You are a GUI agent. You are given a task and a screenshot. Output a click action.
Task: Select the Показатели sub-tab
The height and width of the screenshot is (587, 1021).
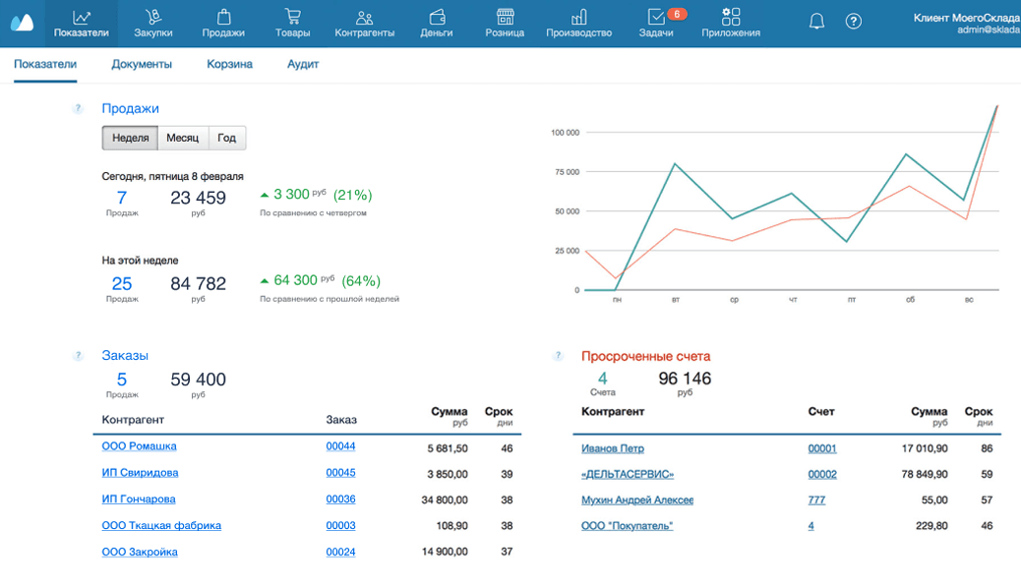click(45, 65)
